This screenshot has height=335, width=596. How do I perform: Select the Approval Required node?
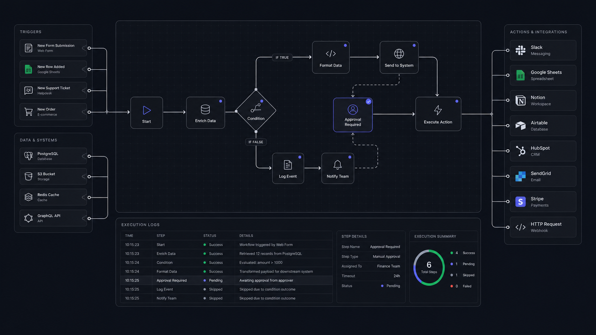click(x=353, y=115)
